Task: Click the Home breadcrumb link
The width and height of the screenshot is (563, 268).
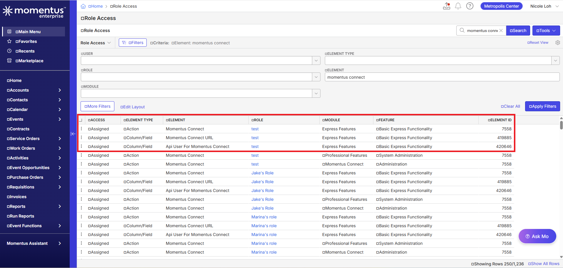Action: (96, 6)
